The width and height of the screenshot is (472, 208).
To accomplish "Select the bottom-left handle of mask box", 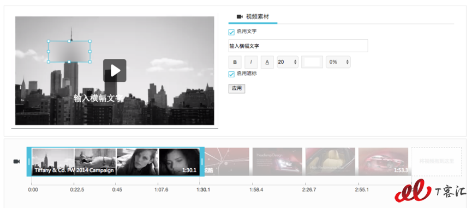I will coord(49,62).
